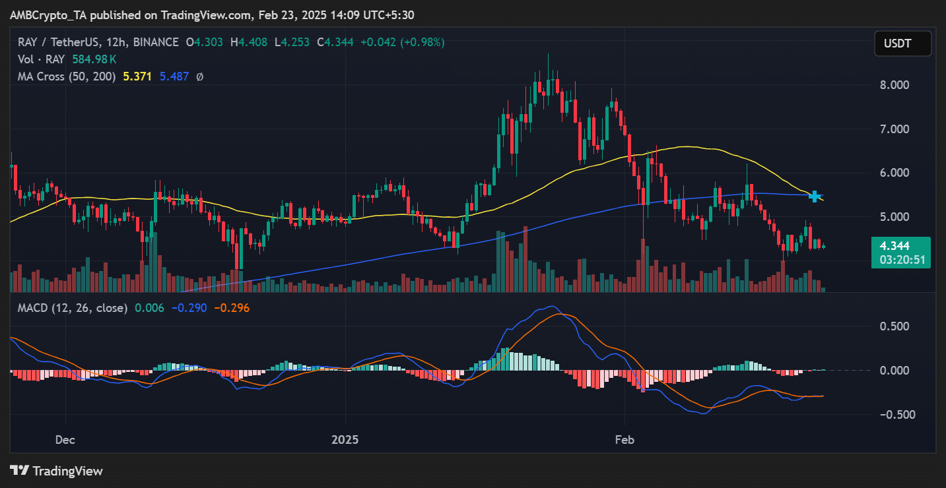This screenshot has width=946, height=488.
Task: Click the MA Cross Ø empty value symbol
Action: 200,76
